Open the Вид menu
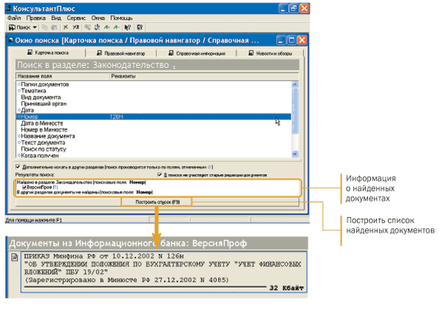439x319 pixels. 56,18
